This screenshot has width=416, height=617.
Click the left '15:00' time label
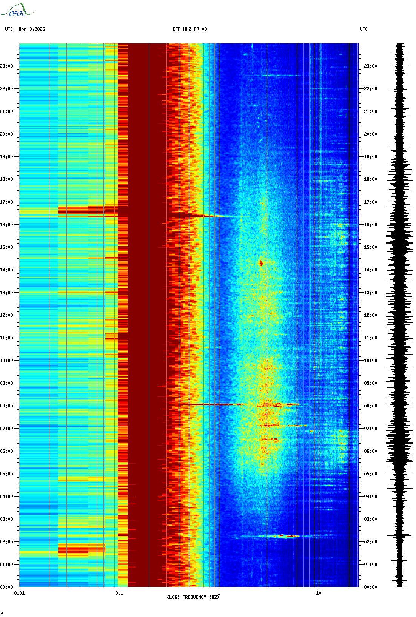pos(6,247)
